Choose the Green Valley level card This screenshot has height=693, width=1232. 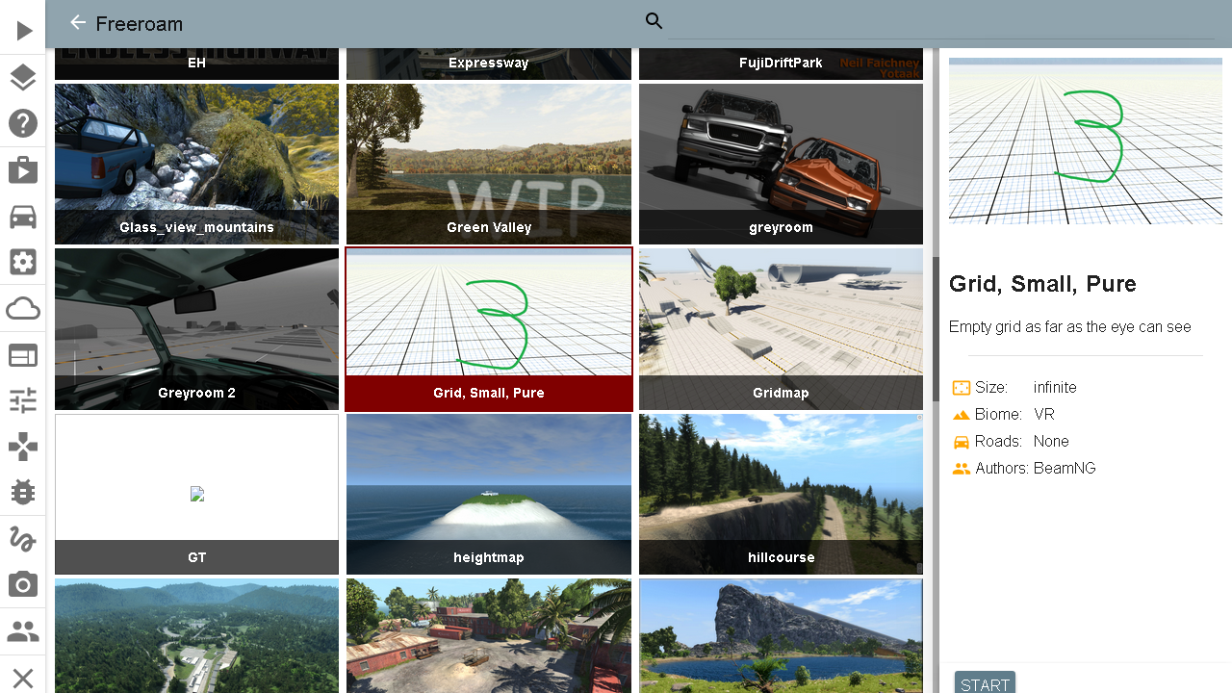pos(489,164)
